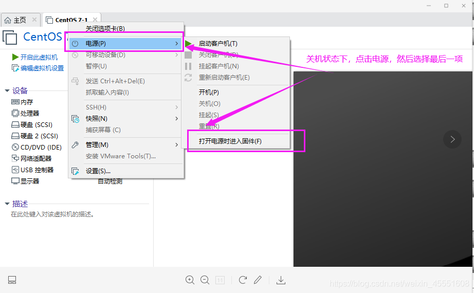Choose 重置(R) in power submenu

point(209,126)
